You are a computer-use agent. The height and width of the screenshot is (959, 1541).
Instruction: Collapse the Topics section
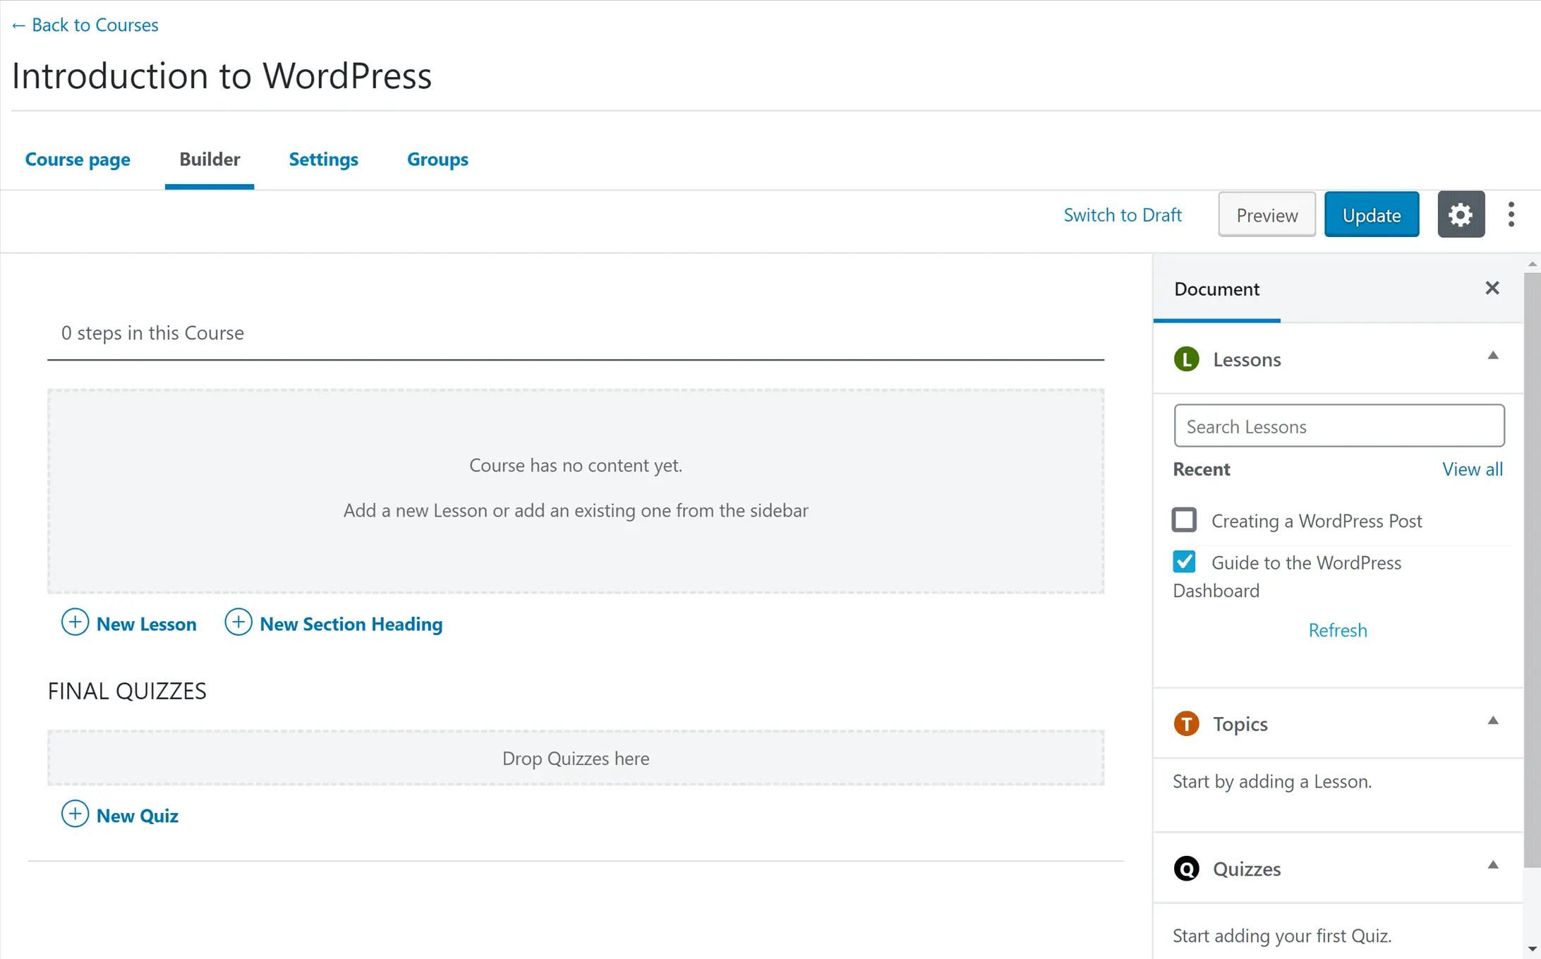[x=1492, y=720]
